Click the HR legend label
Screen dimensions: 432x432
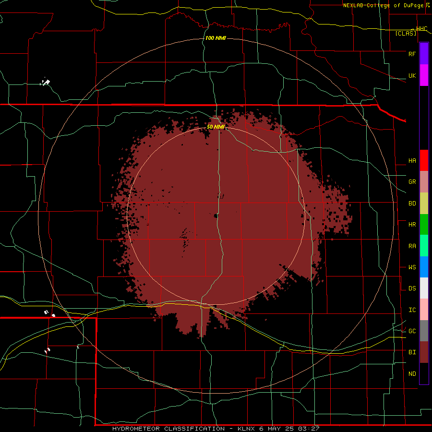pos(412,225)
